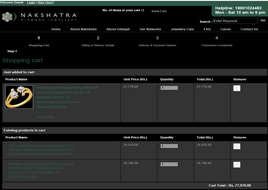Click the Cart Total Rs. 77,970.00 text
Screen dimensions: 268x190
(230, 185)
